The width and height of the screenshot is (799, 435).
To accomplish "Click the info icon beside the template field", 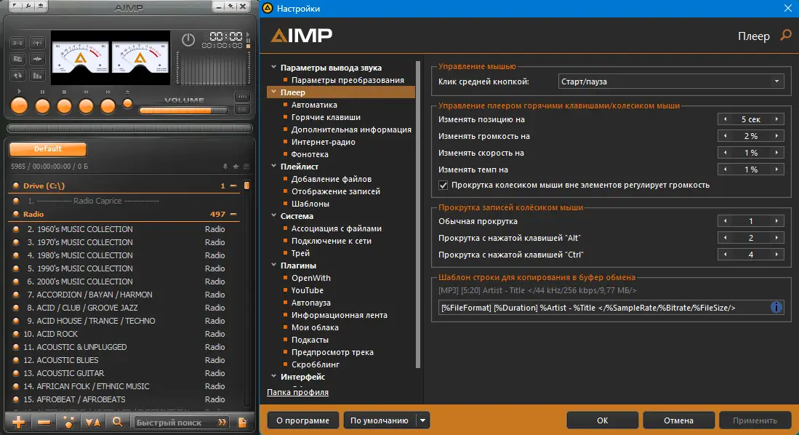I will [x=778, y=306].
